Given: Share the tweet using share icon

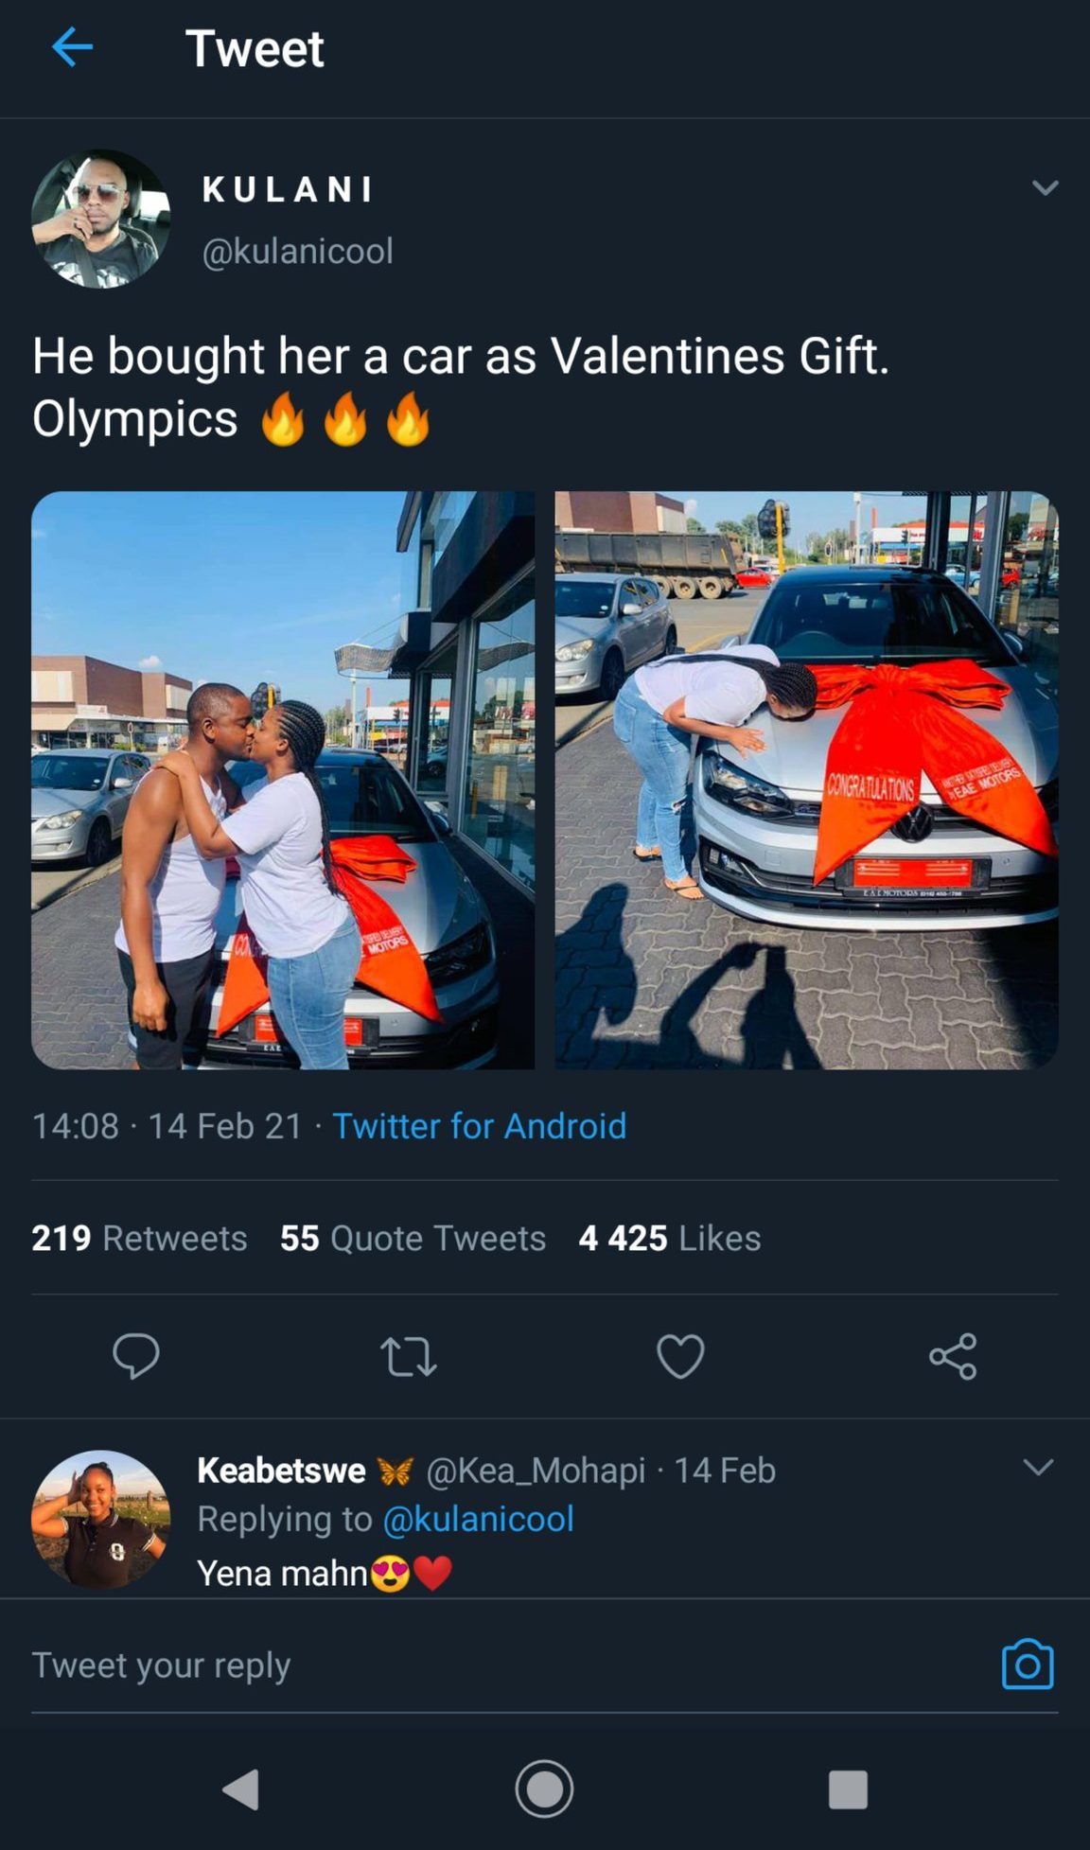Looking at the screenshot, I should [953, 1356].
